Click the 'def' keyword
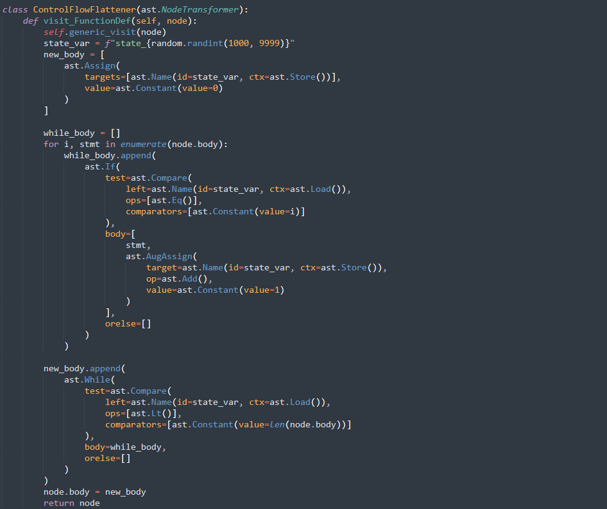Image resolution: width=607 pixels, height=509 pixels. 31,21
